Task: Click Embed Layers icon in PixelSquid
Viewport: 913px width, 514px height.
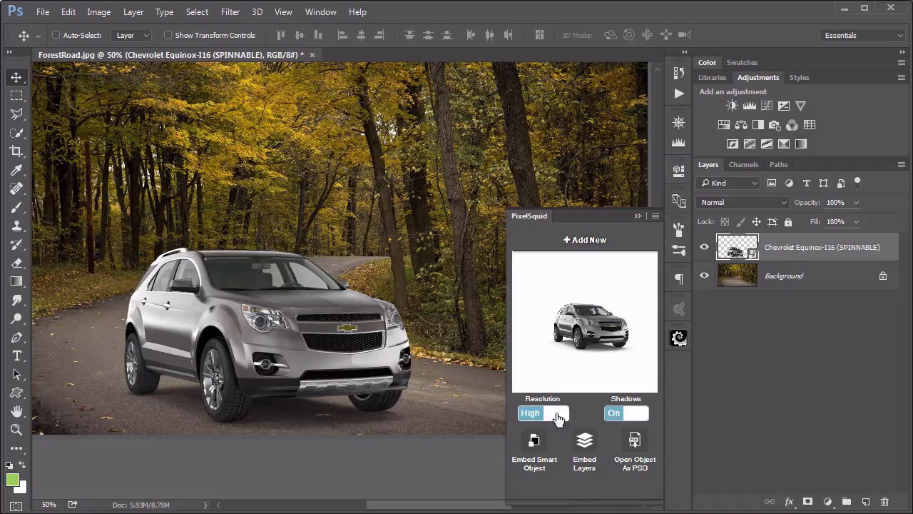Action: pyautogui.click(x=584, y=441)
